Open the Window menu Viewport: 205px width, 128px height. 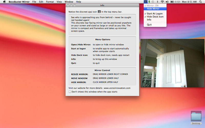(69, 2)
